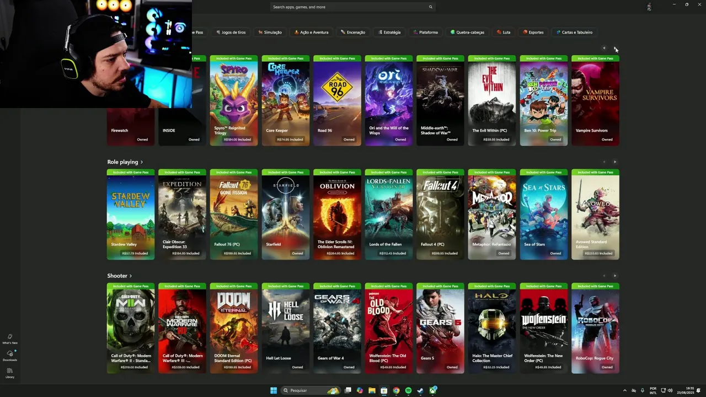Open Task View on the taskbar
706x397 pixels.
[348, 390]
